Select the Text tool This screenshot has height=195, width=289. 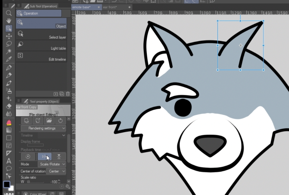tap(9, 161)
